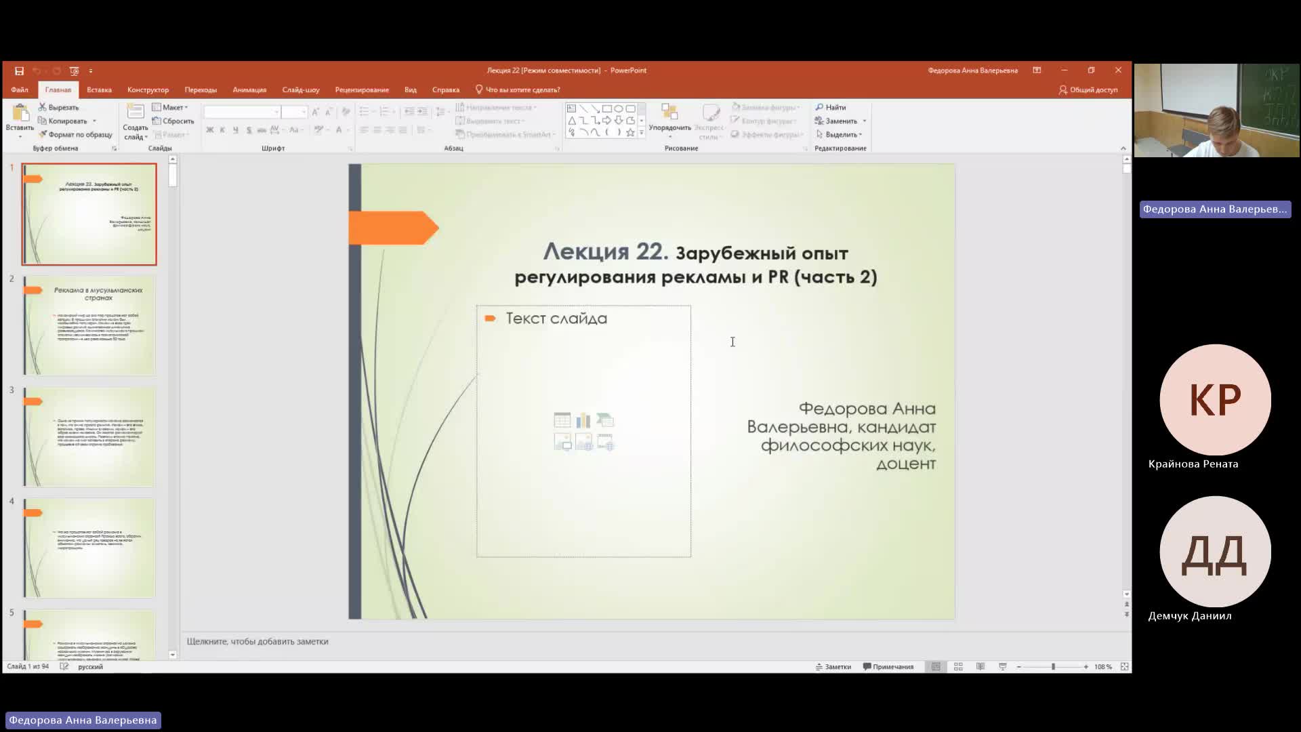
Task: Open ribbon display options icon
Action: [1037, 70]
